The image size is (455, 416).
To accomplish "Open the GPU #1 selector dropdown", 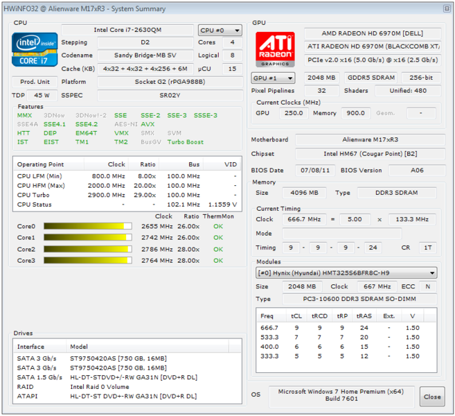I will coord(273,78).
